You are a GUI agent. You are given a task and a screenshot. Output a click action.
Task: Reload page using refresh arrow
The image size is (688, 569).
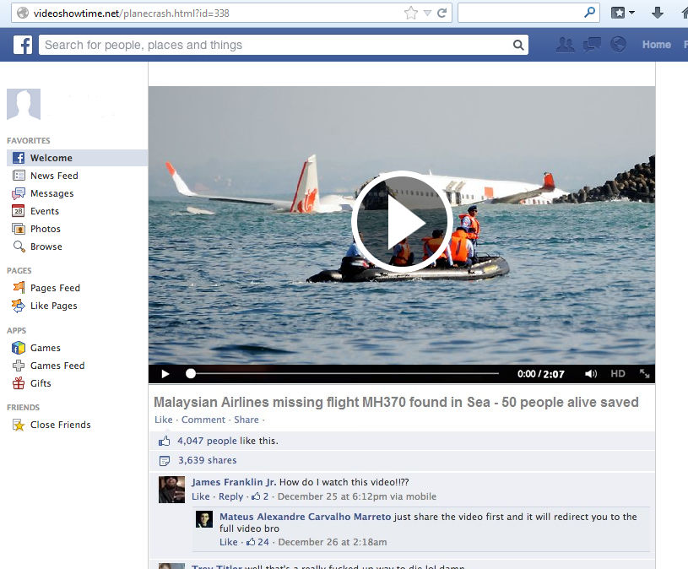tap(442, 13)
